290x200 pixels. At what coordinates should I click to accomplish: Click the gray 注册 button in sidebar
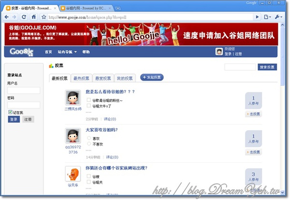(28, 119)
